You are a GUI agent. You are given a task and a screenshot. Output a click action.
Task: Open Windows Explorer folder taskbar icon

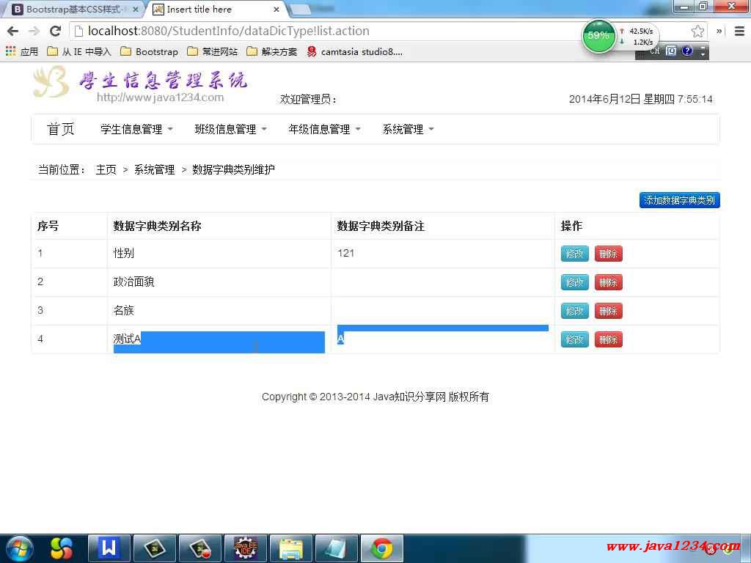point(291,548)
